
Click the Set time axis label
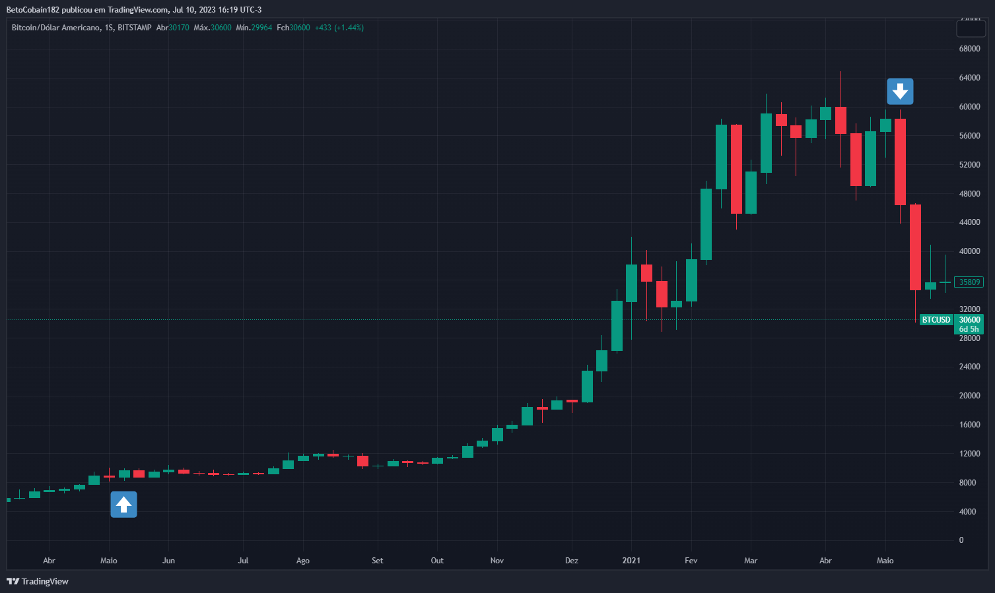point(377,561)
